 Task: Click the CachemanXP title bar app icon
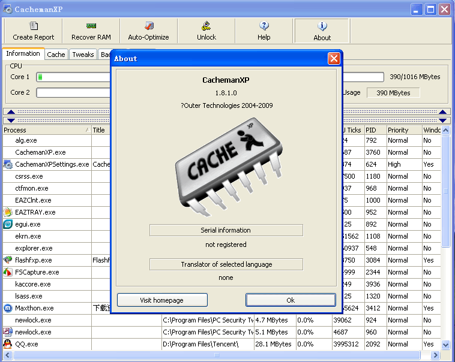(x=8, y=9)
